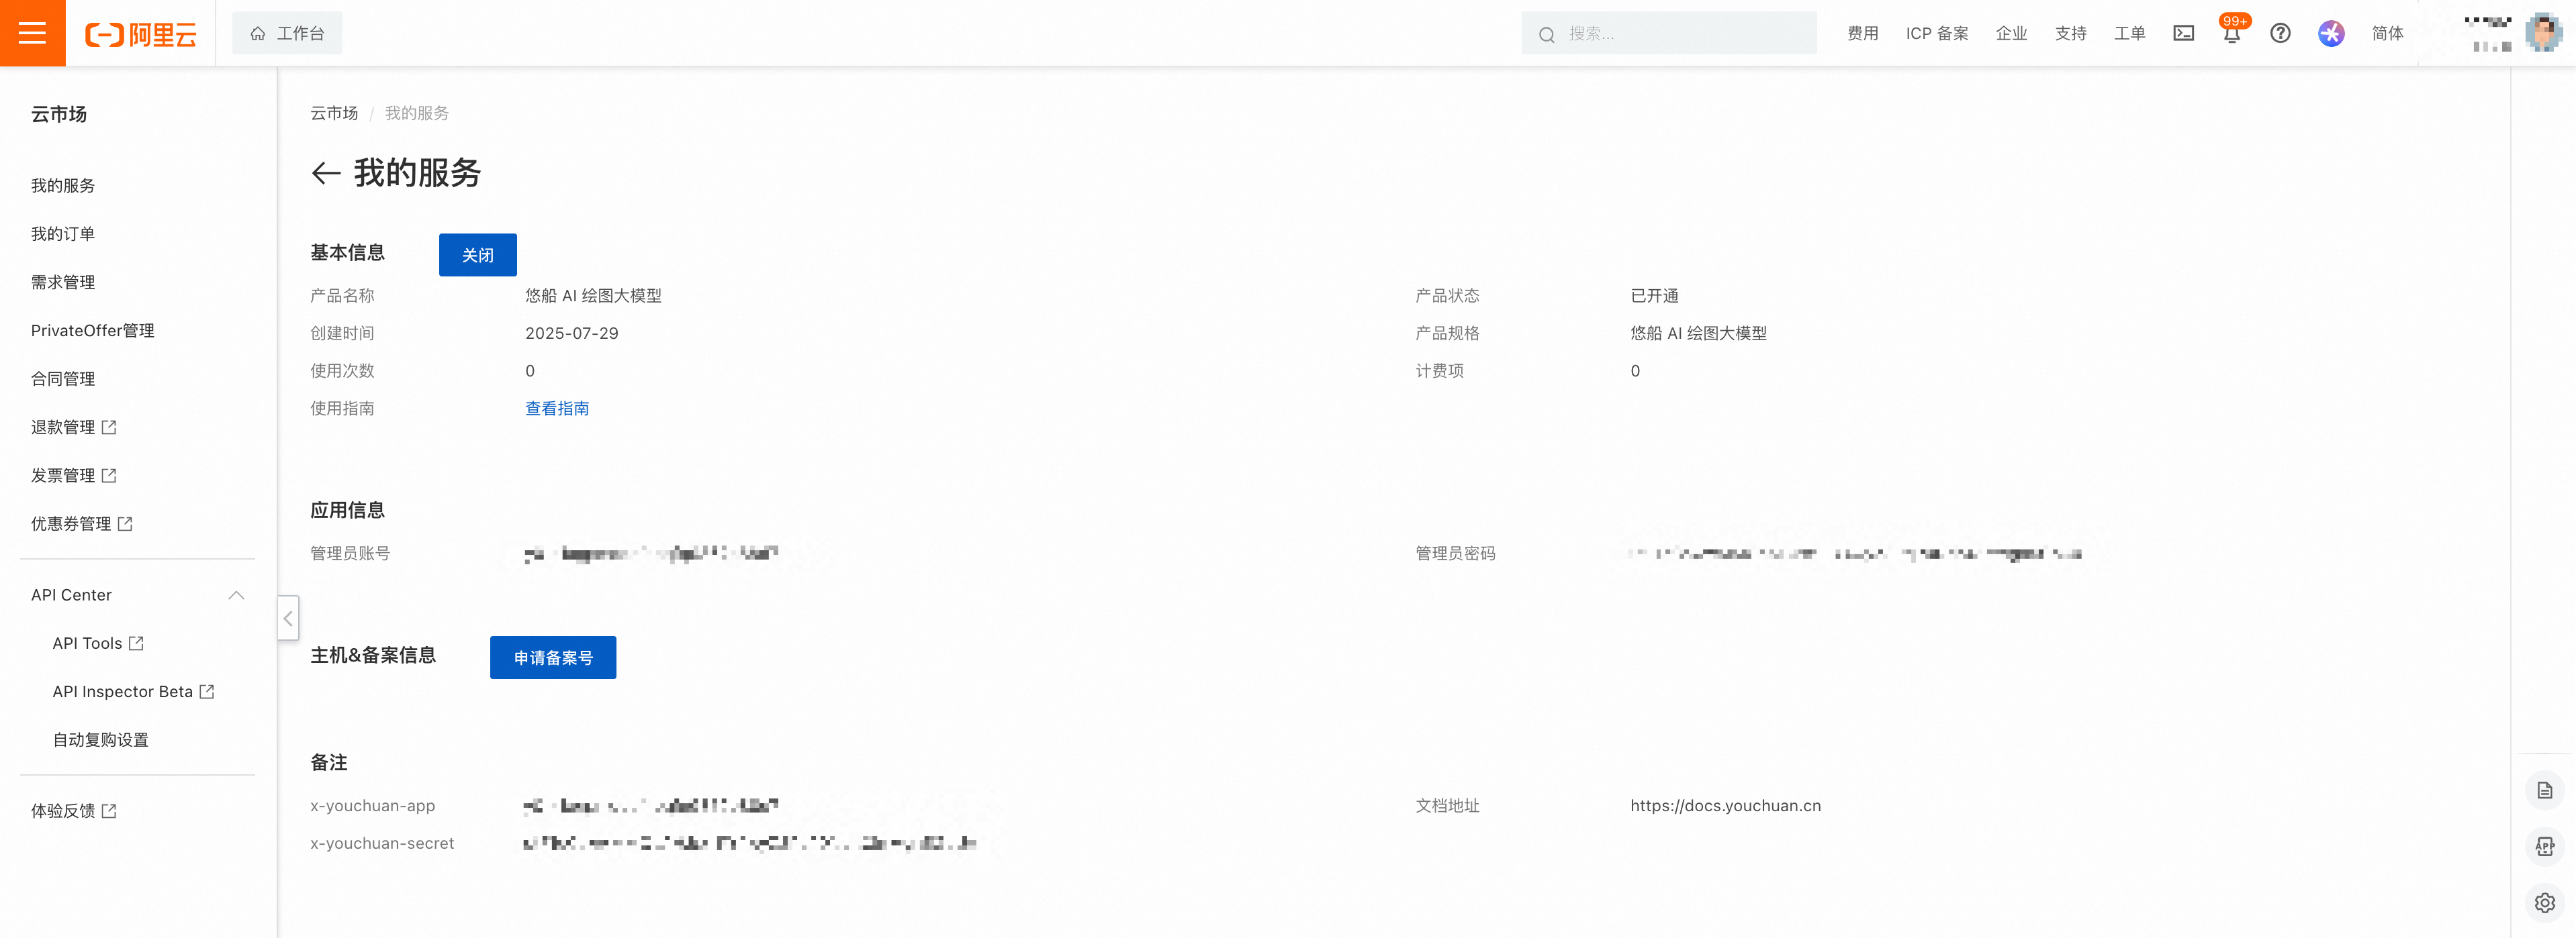Viewport: 2576px width, 938px height.
Task: Open the help question mark icon
Action: [x=2280, y=33]
